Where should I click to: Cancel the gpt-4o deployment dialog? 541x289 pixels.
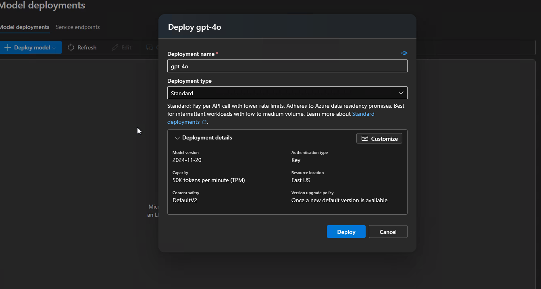pyautogui.click(x=388, y=232)
